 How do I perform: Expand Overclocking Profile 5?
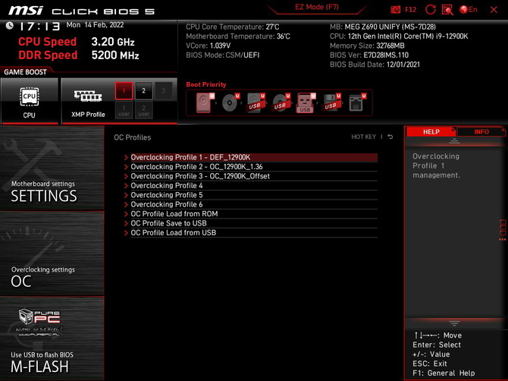(254, 195)
